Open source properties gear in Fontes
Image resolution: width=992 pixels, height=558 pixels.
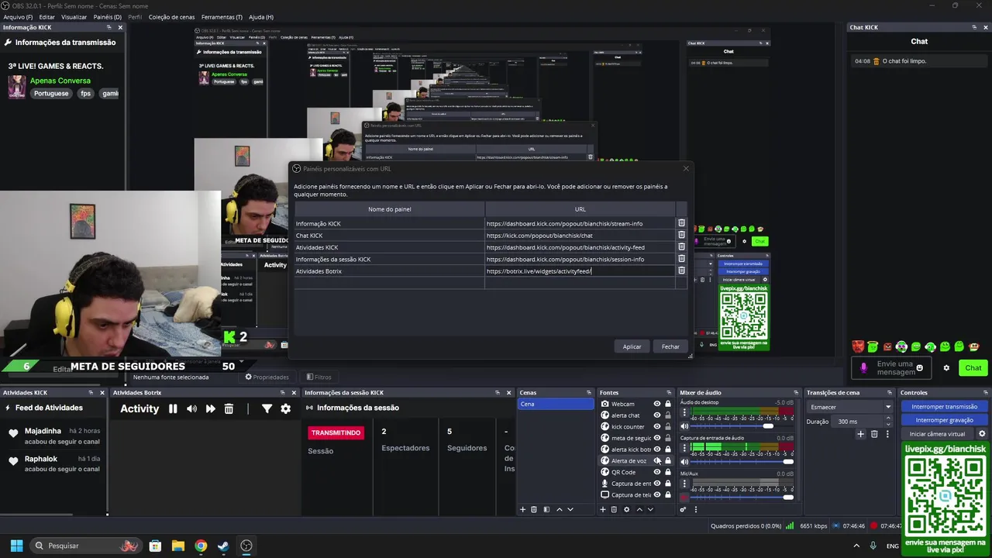[626, 509]
